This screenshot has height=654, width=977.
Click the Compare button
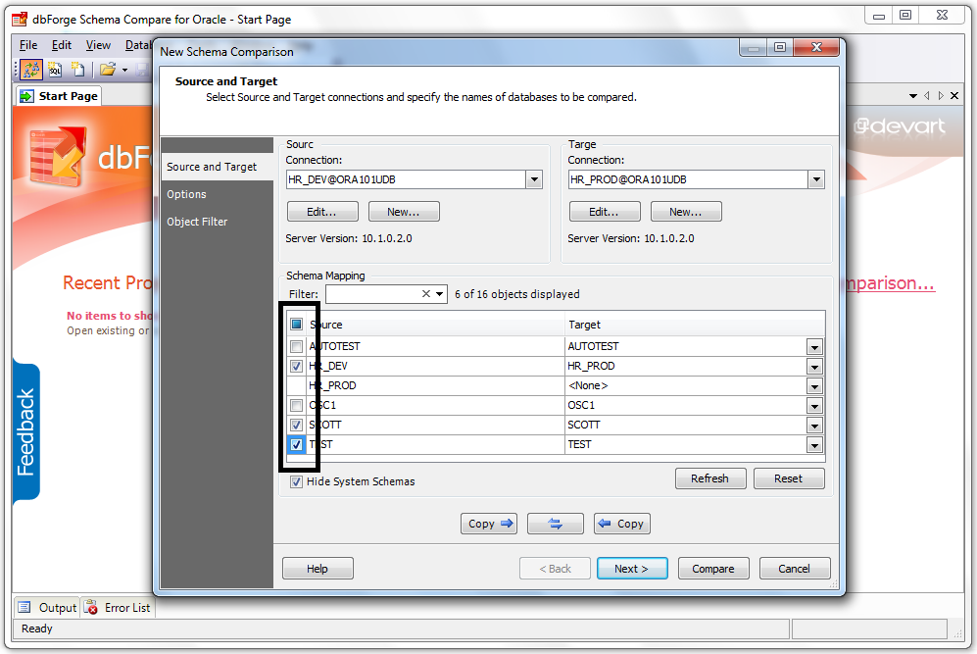coord(713,569)
